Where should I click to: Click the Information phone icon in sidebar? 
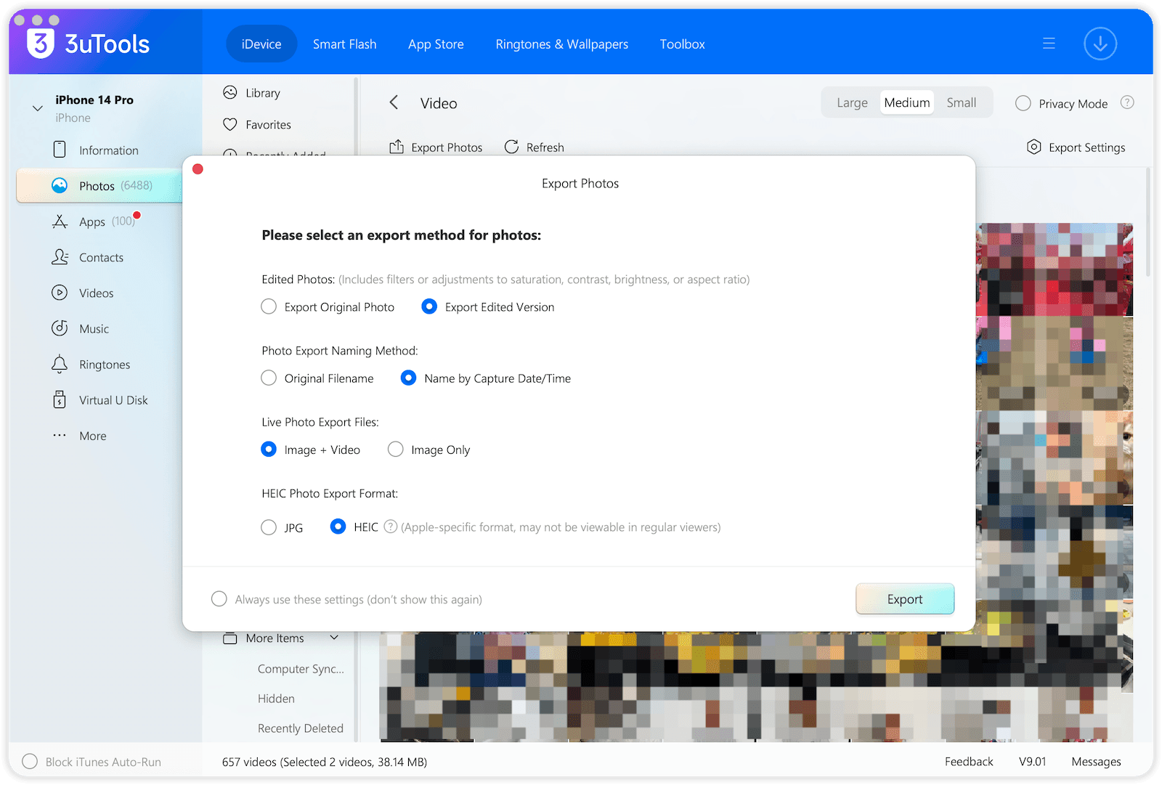(60, 150)
